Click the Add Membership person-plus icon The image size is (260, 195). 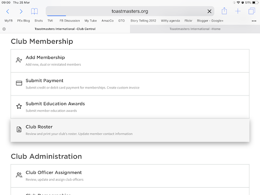pos(19,60)
